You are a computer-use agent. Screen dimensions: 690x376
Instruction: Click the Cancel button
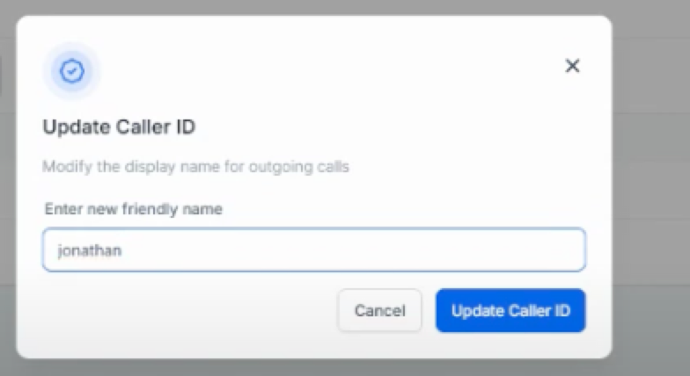(379, 311)
